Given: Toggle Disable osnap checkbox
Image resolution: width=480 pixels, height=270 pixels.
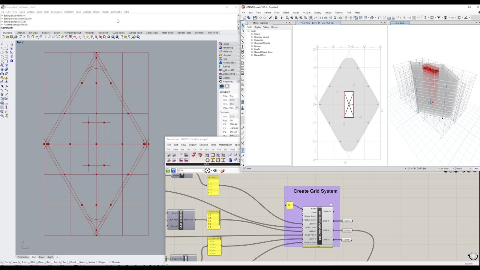Looking at the screenshot, I should pos(111,262).
